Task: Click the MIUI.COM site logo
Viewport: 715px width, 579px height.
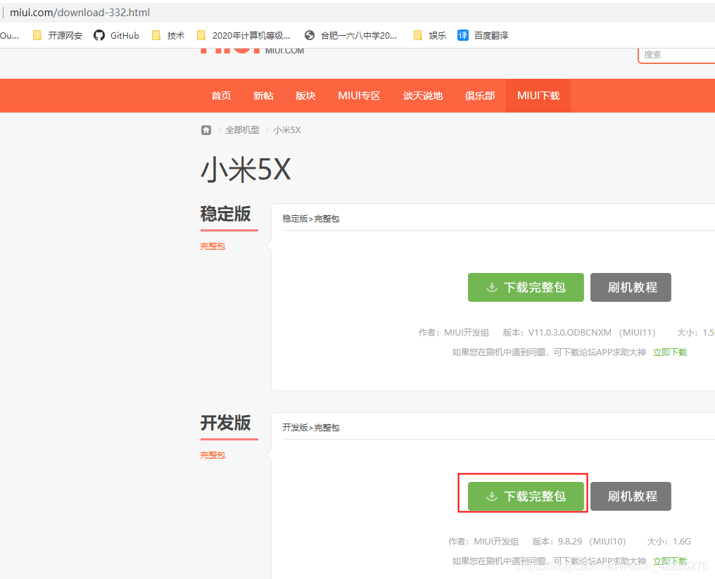Action: coord(252,51)
